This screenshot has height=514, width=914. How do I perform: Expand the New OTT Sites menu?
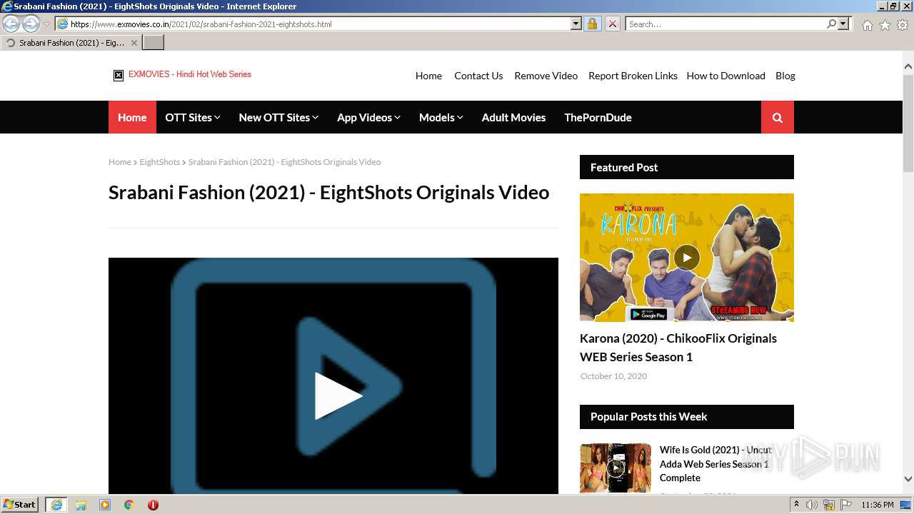tap(278, 117)
